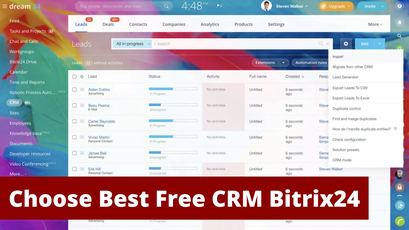Expand the Invite dropdown arrow
The image size is (409, 230).
tap(382, 6)
